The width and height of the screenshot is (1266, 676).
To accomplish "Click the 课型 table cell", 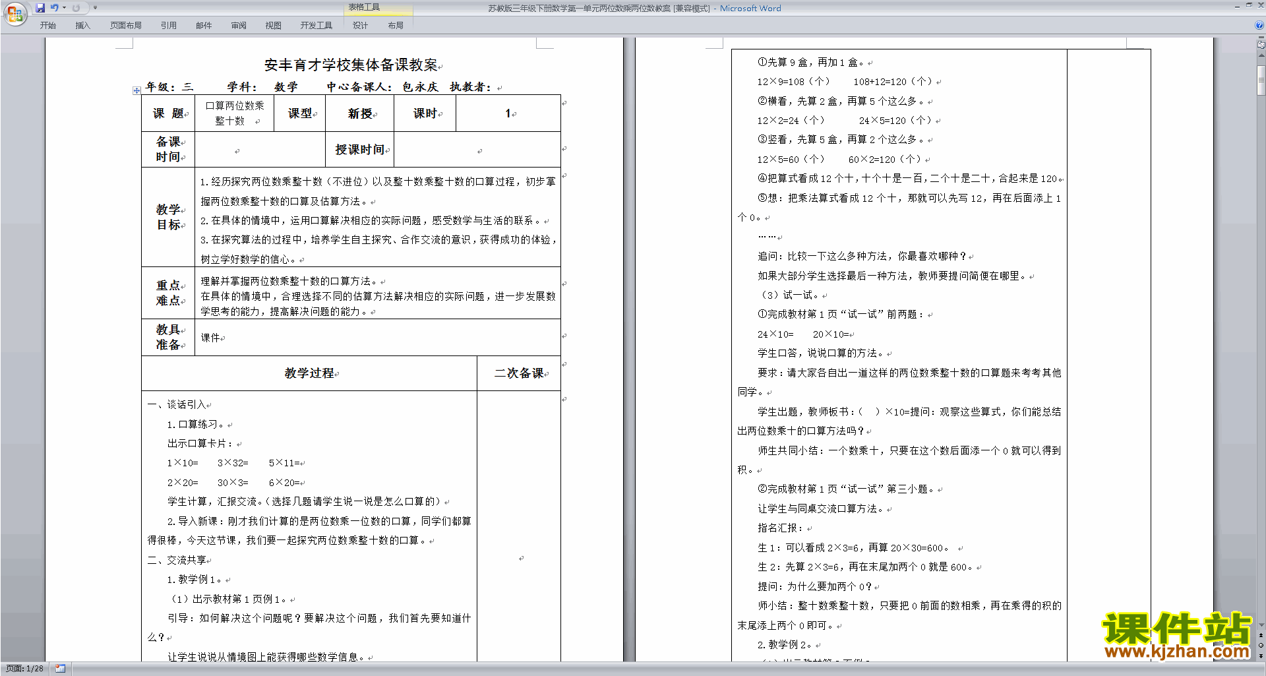I will 300,113.
